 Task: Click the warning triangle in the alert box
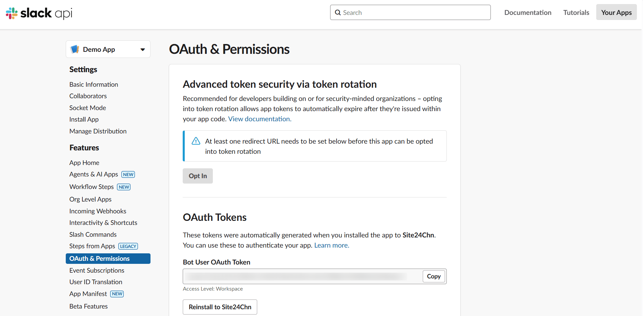(x=196, y=141)
